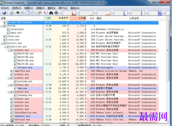Click the CPU usage mini graph
The height and width of the screenshot is (126, 173).
[69, 13]
